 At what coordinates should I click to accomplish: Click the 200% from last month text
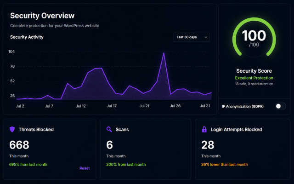pyautogui.click(x=126, y=165)
